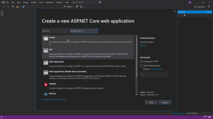Open the Tools menu
This screenshot has width=213, height=119.
click(41, 2)
